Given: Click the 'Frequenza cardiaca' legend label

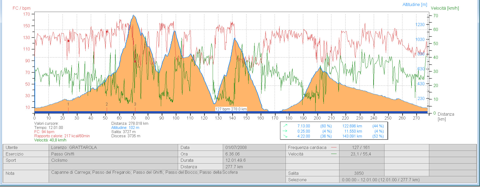Looking at the screenshot, I should (x=307, y=147).
